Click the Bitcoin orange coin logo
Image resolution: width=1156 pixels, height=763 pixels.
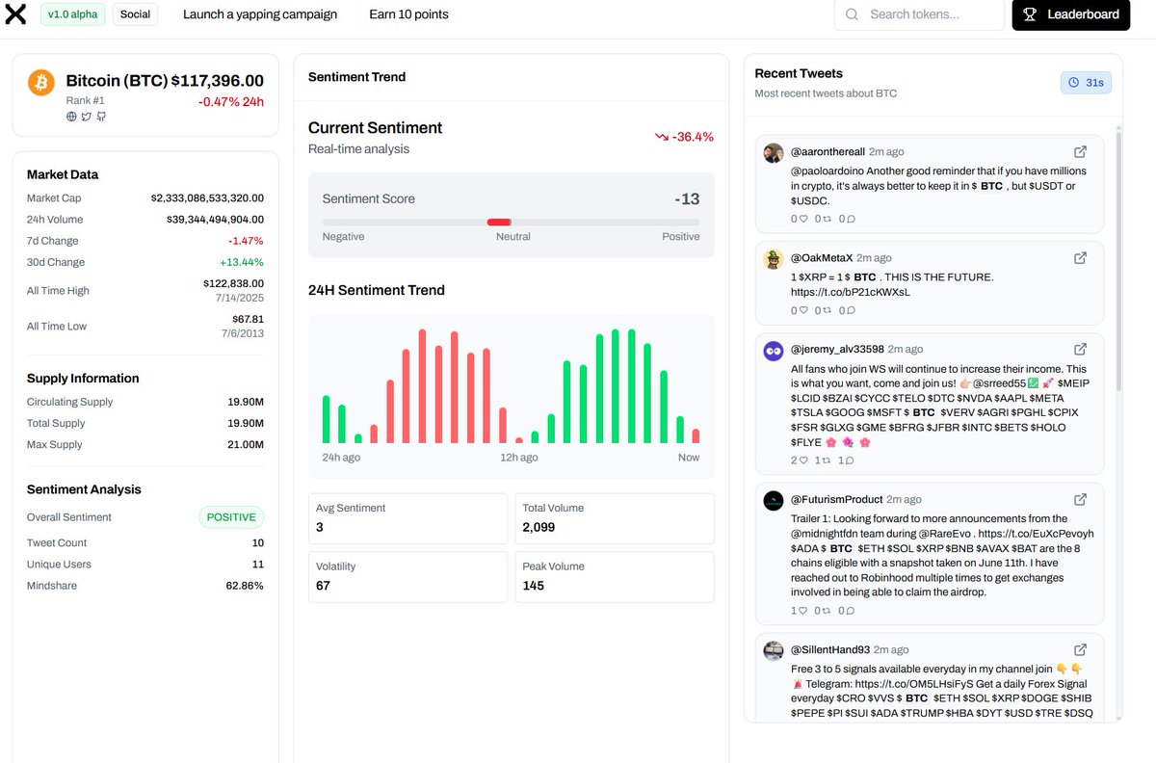tap(41, 82)
